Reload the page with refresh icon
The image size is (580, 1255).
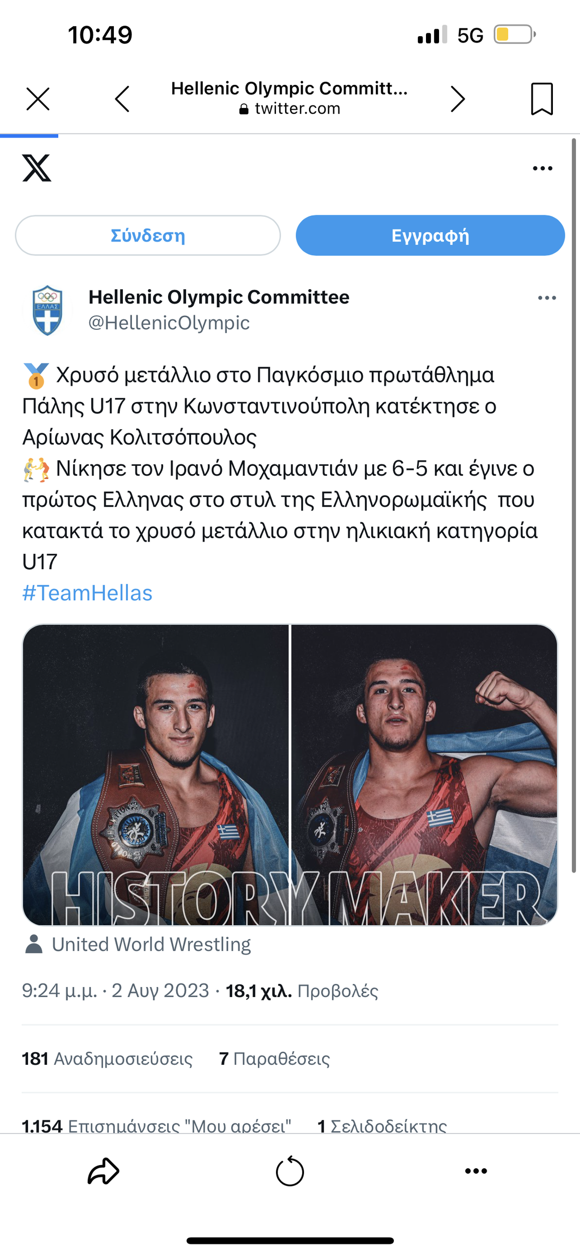tap(290, 1171)
